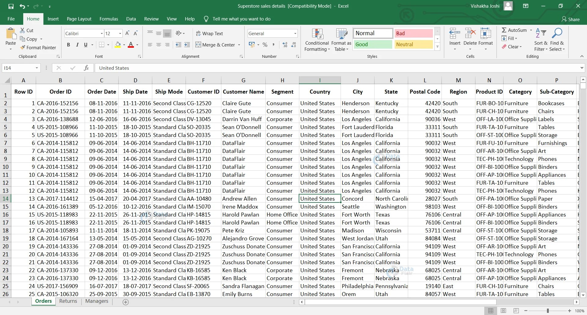Decrease font size with the small A
This screenshot has width=587, height=315.
click(x=136, y=33)
